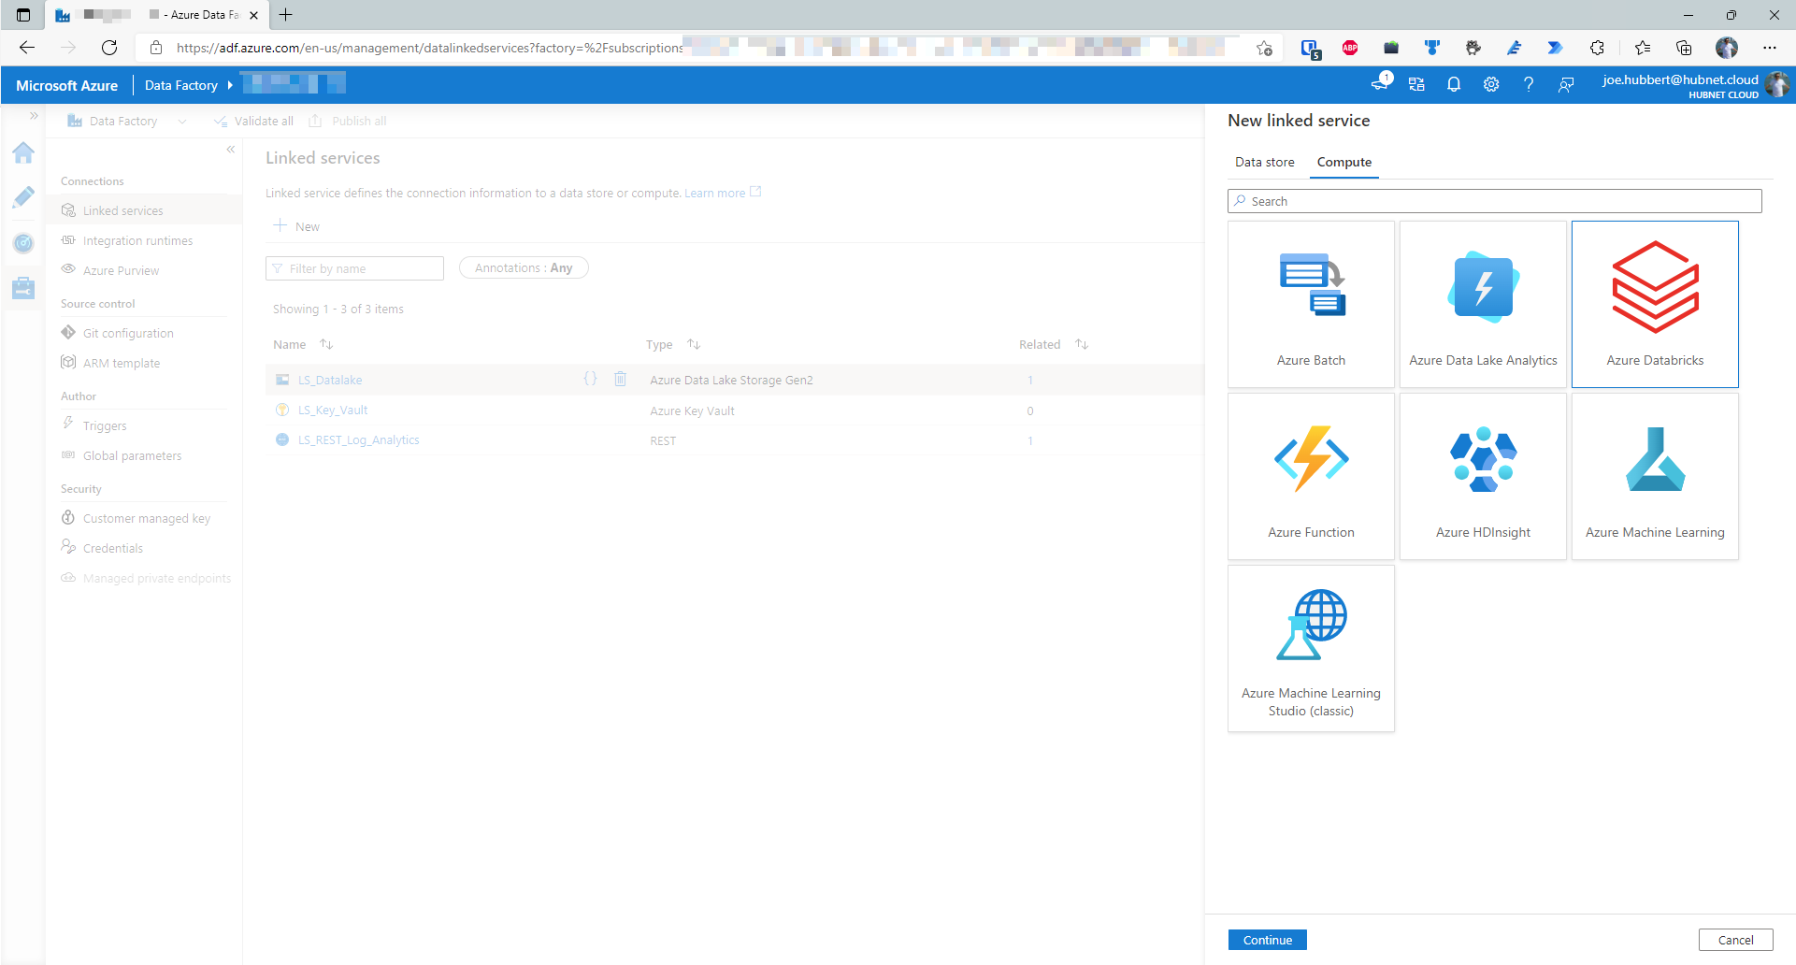The image size is (1796, 965).
Task: Click the linked service Search field
Action: [x=1494, y=201]
